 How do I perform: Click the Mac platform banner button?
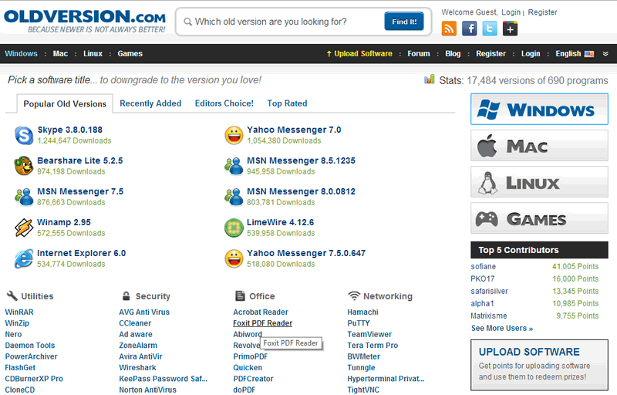coord(539,146)
